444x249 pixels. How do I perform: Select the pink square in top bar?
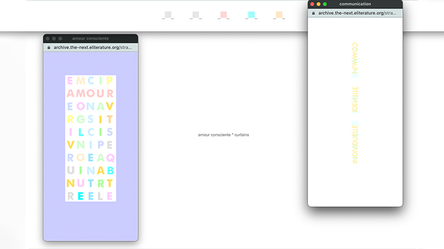click(x=224, y=15)
